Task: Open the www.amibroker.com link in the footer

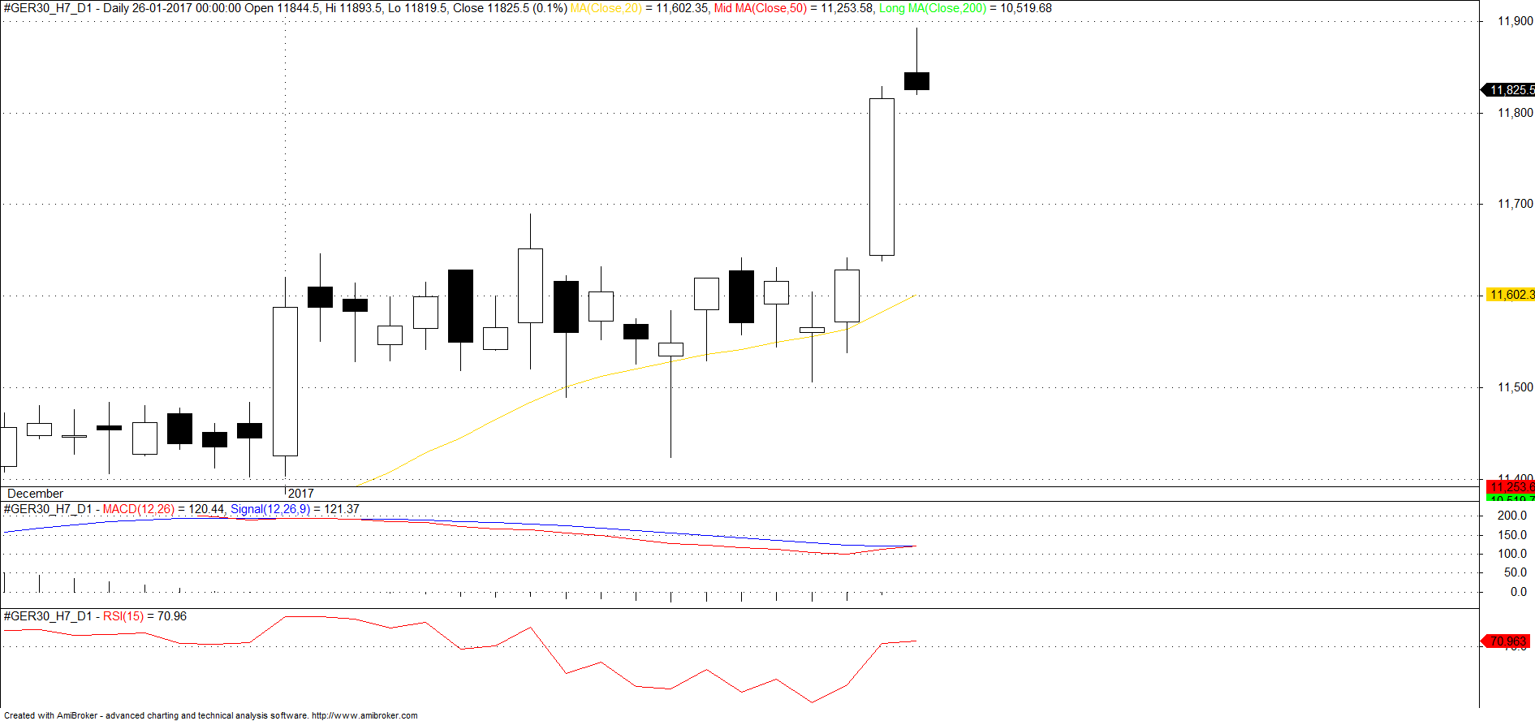Action: tap(364, 715)
